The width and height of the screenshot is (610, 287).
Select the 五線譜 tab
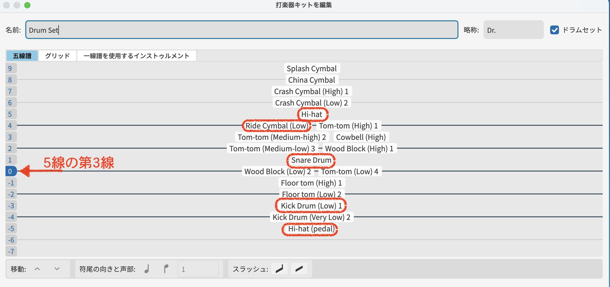click(22, 56)
